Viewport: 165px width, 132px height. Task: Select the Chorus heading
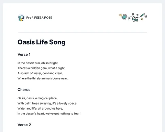(x=24, y=90)
